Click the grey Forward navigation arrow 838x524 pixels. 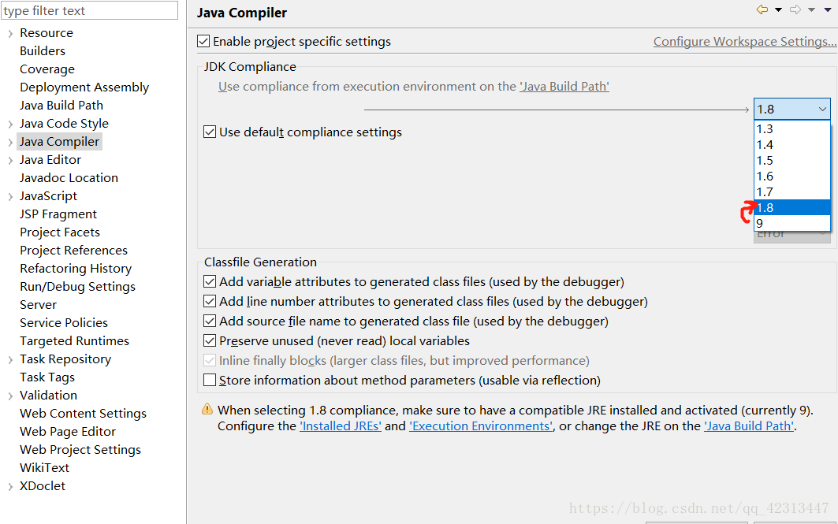click(795, 10)
